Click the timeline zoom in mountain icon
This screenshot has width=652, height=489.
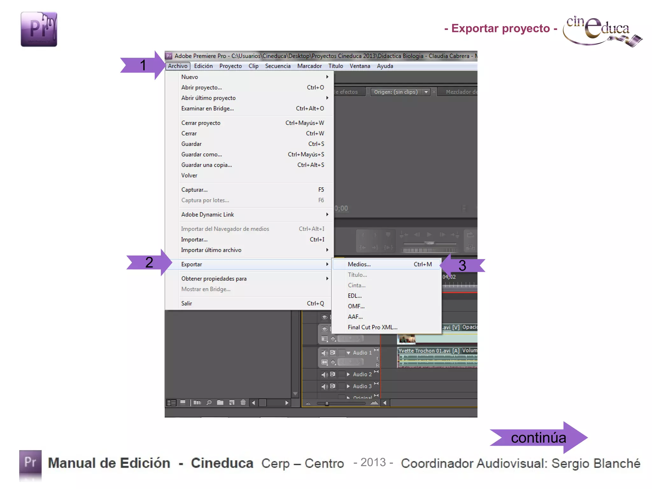coord(374,403)
